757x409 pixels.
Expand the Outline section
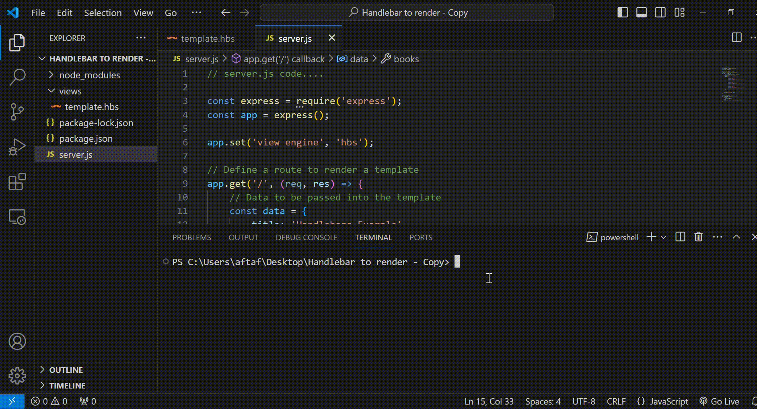(x=66, y=370)
